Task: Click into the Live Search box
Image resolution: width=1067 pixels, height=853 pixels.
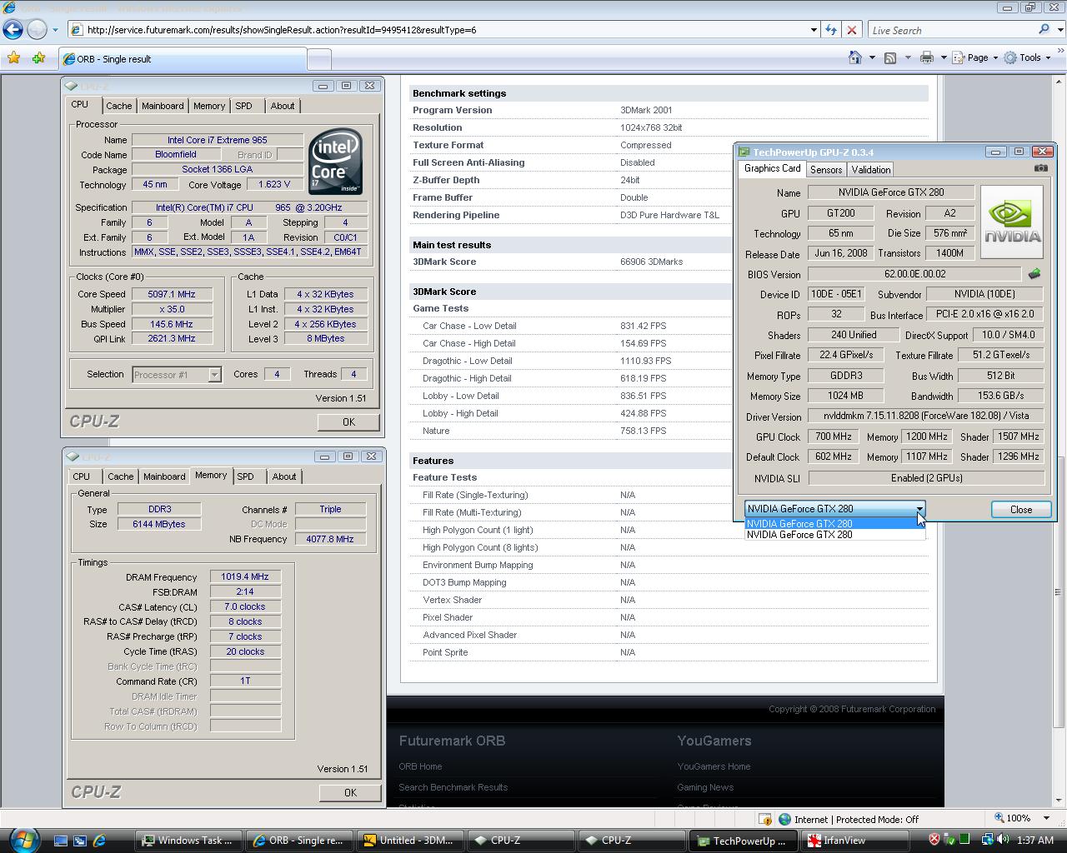Action: (x=950, y=30)
